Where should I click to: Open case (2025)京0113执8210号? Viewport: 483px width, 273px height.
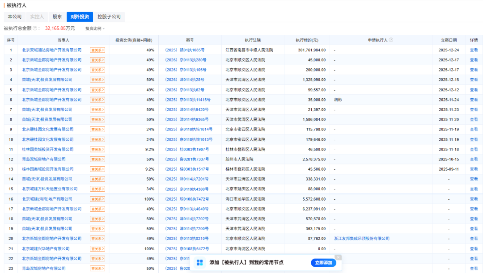pos(186,238)
